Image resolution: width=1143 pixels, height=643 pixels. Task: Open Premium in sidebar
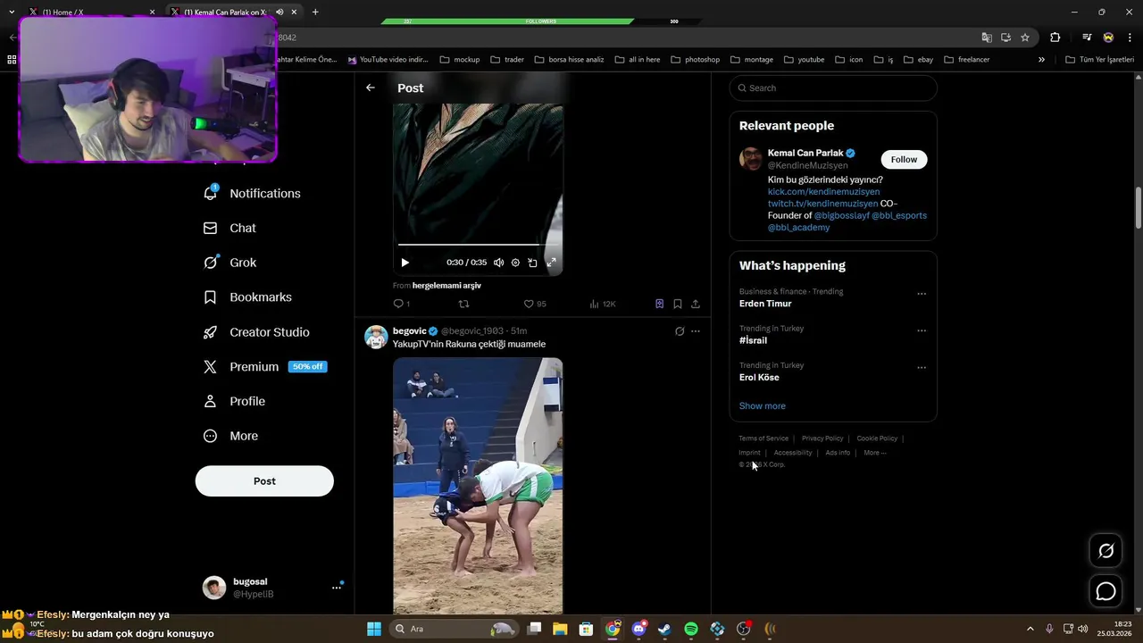point(264,367)
